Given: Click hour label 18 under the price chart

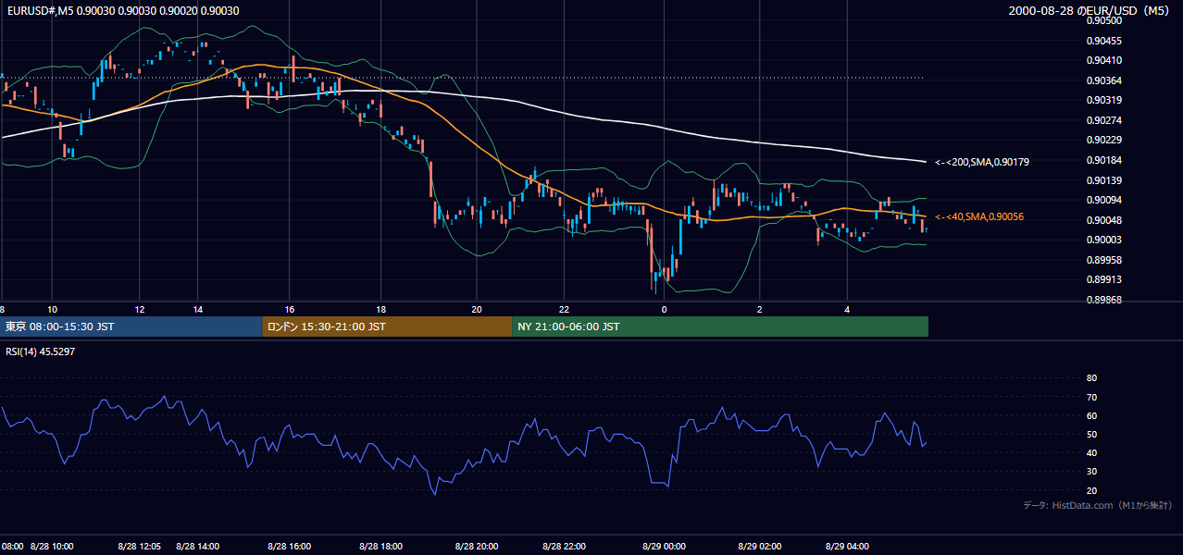Looking at the screenshot, I should click(380, 309).
